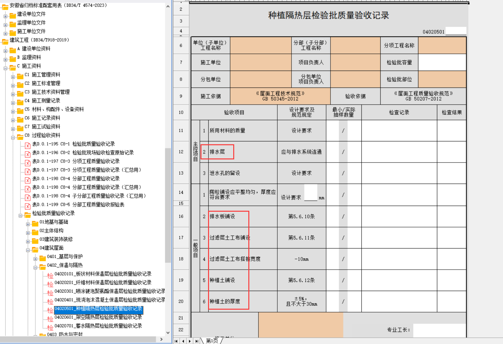The height and width of the screenshot is (344, 503).
Task: Jump to last sheet using navigation arrow
Action: [x=197, y=341]
